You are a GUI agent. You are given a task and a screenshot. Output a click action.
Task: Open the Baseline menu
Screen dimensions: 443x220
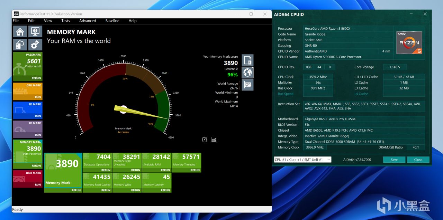click(112, 21)
